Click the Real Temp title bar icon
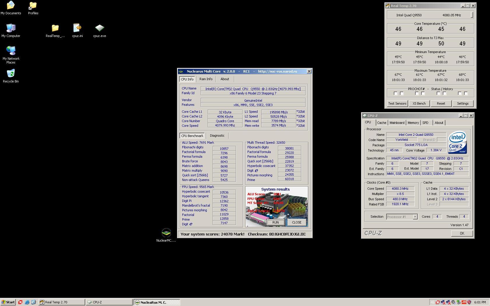 coord(388,6)
